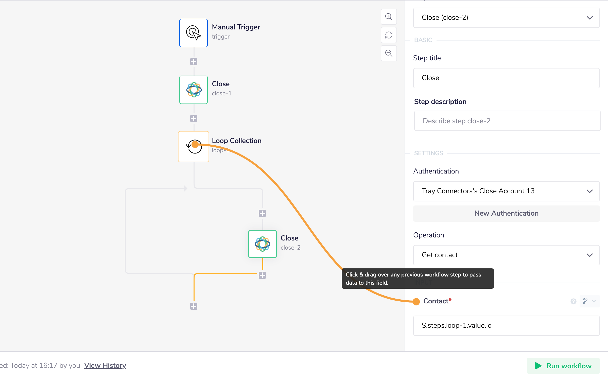608x380 pixels.
Task: Select the Manual Trigger step icon
Action: (x=193, y=33)
